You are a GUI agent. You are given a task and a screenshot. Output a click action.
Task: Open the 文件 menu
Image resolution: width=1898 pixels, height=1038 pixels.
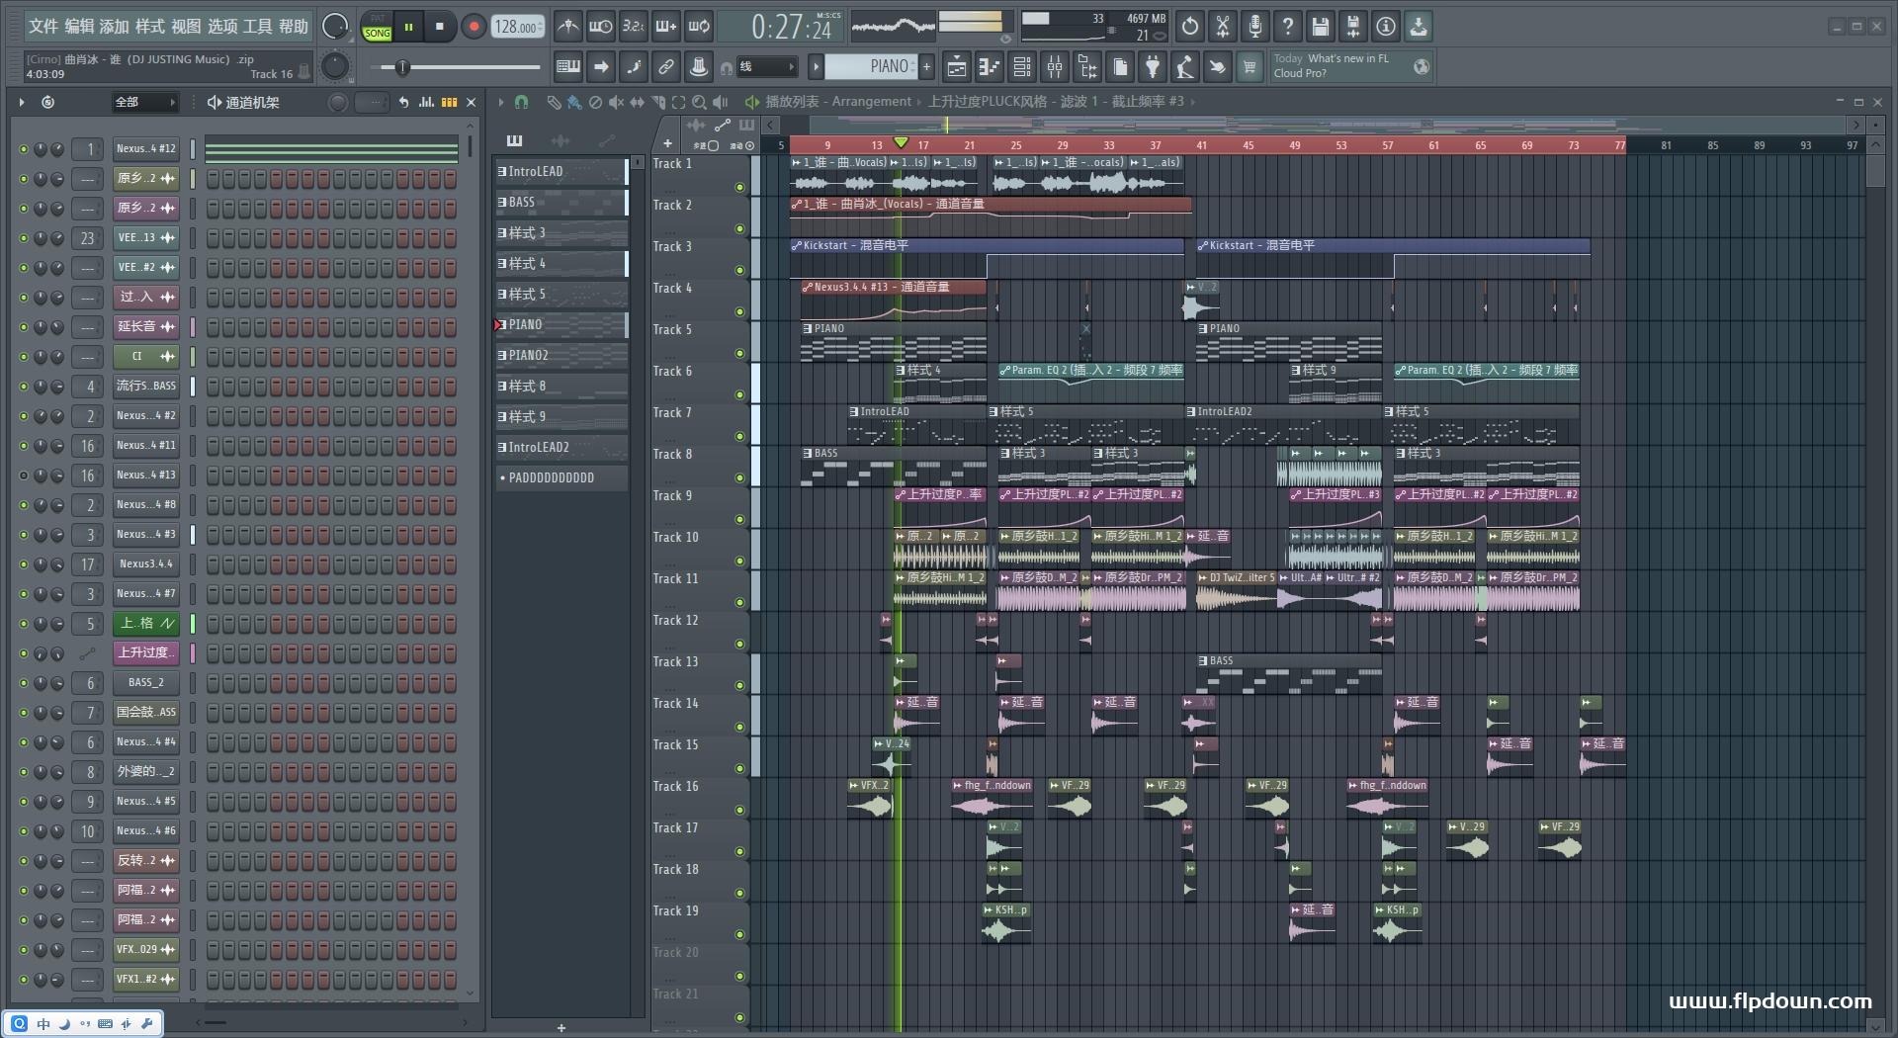point(43,27)
